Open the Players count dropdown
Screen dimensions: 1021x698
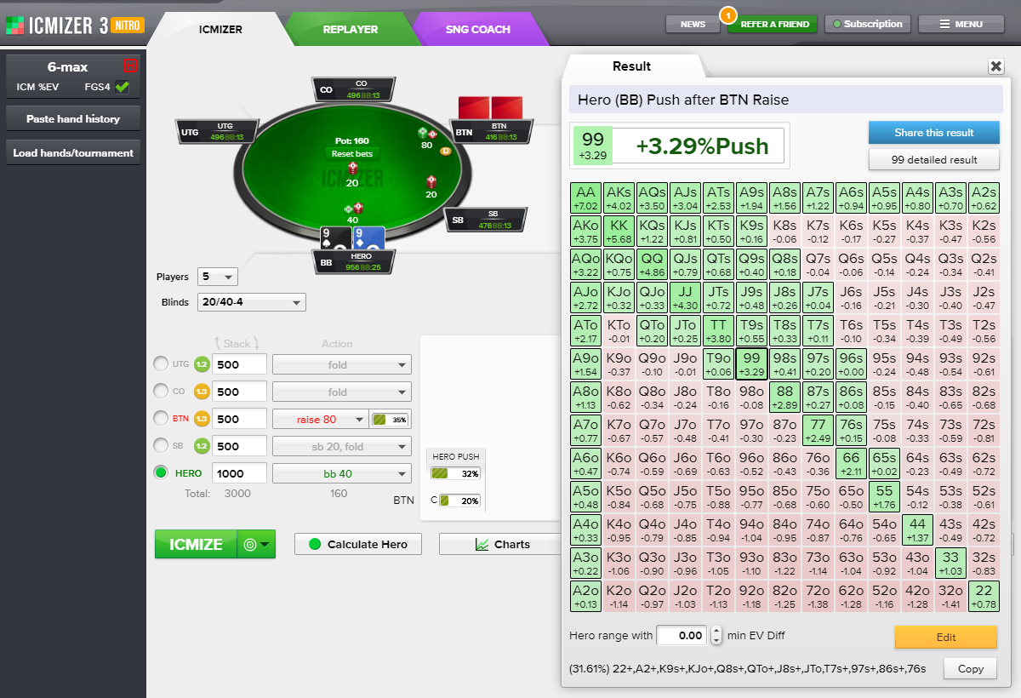point(218,277)
